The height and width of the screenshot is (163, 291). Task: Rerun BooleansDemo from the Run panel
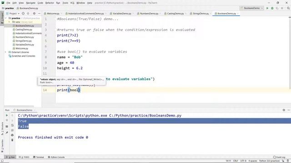[7, 115]
